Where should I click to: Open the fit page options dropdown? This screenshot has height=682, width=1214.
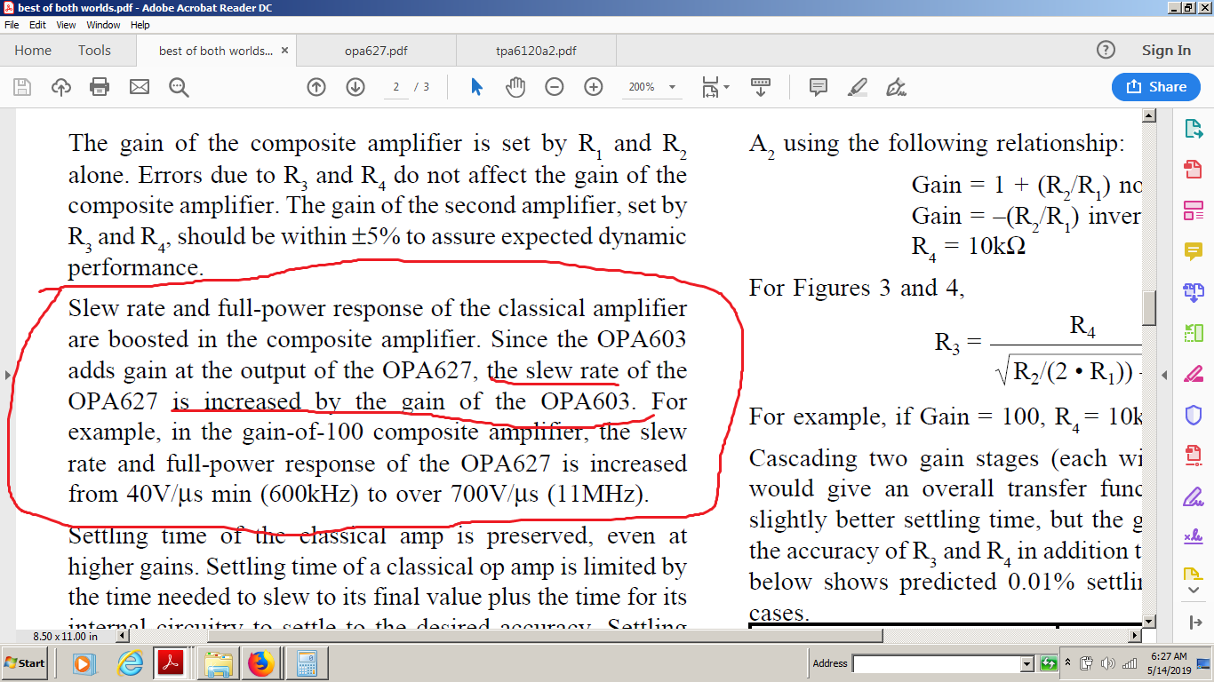click(715, 87)
